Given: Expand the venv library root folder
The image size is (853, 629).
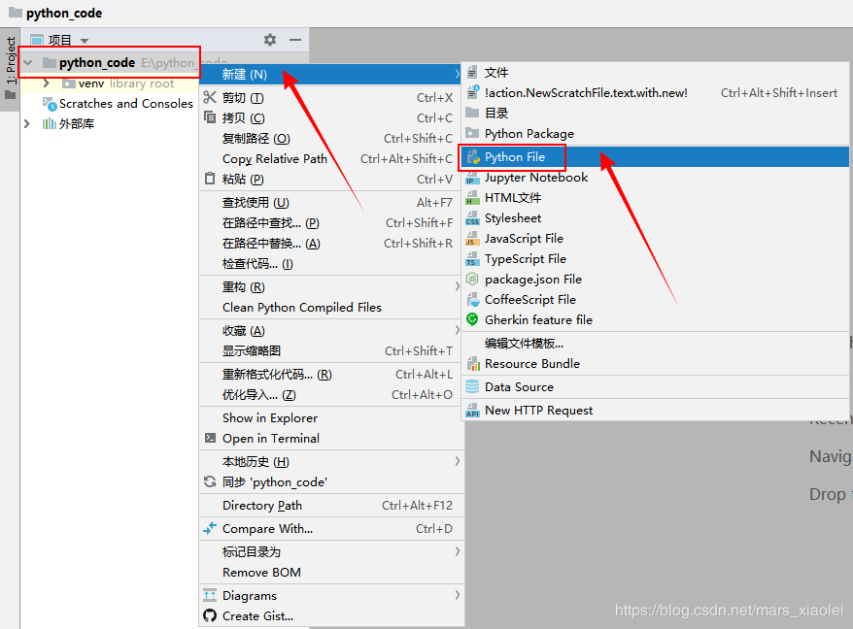Looking at the screenshot, I should coord(47,83).
